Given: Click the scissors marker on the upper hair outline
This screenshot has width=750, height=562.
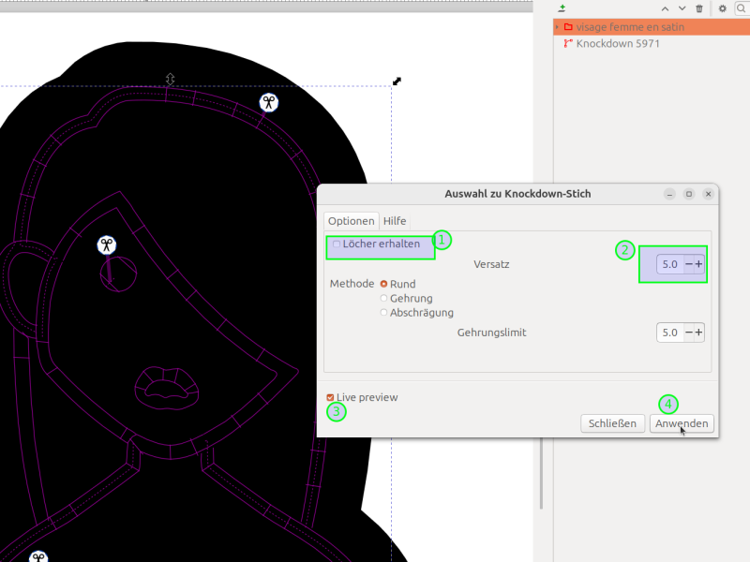Looking at the screenshot, I should [x=269, y=103].
